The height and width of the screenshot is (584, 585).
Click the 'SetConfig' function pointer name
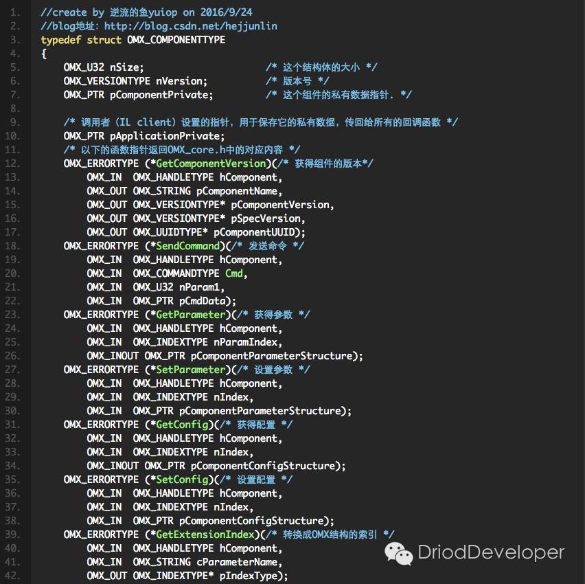[182, 480]
